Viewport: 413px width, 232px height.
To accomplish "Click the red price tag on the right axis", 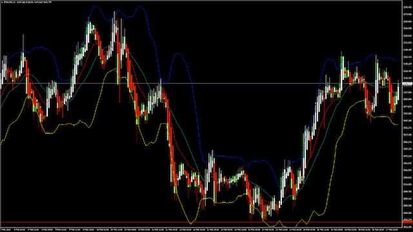I will 407,222.
